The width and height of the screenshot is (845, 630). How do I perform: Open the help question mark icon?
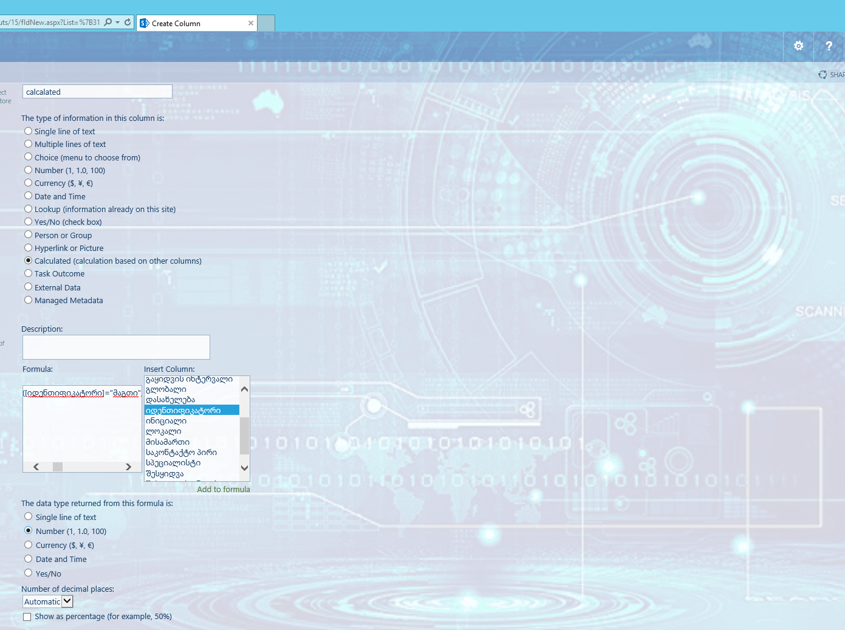click(829, 46)
